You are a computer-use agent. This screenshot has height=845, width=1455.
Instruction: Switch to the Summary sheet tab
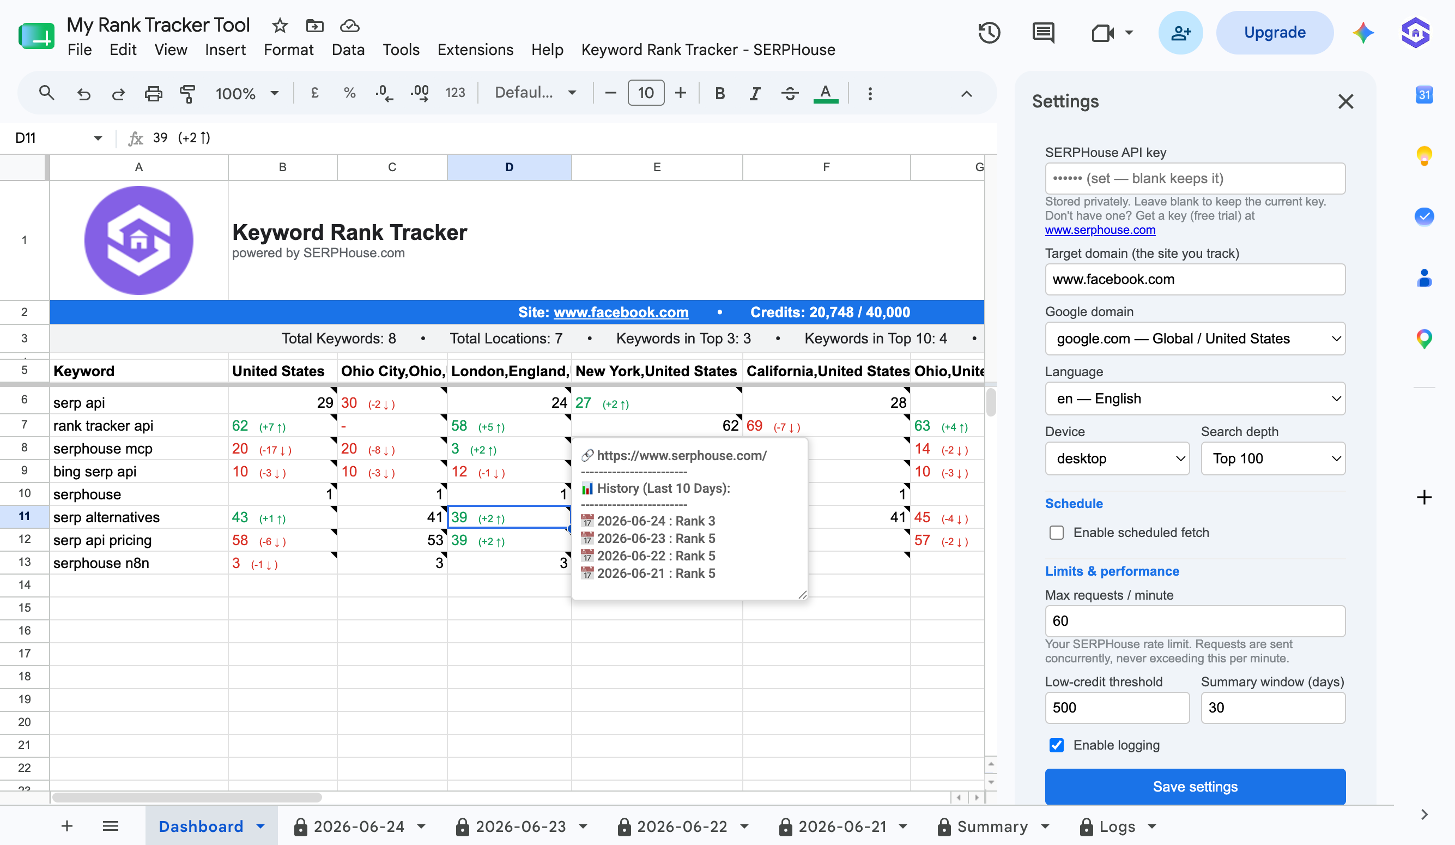[x=992, y=826]
